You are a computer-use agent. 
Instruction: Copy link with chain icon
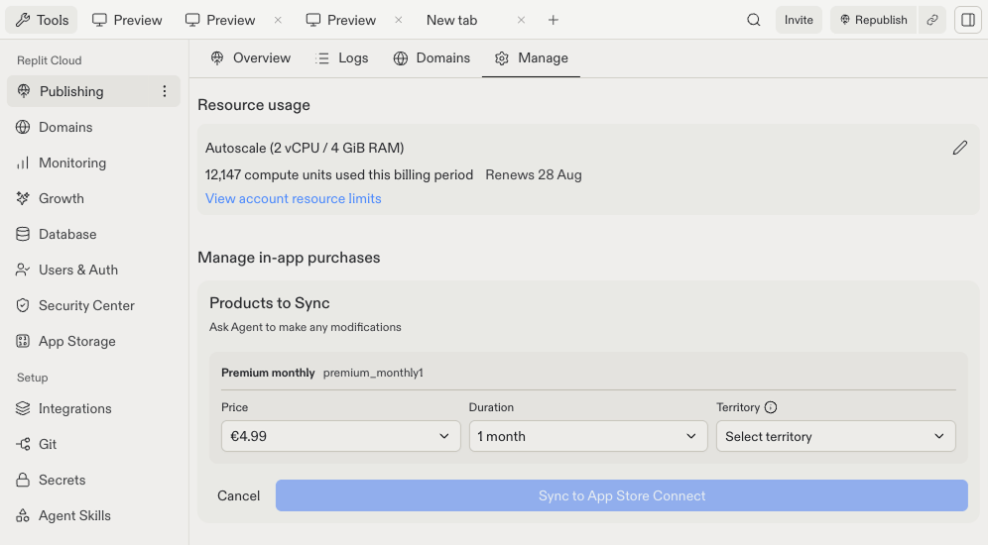pos(932,20)
